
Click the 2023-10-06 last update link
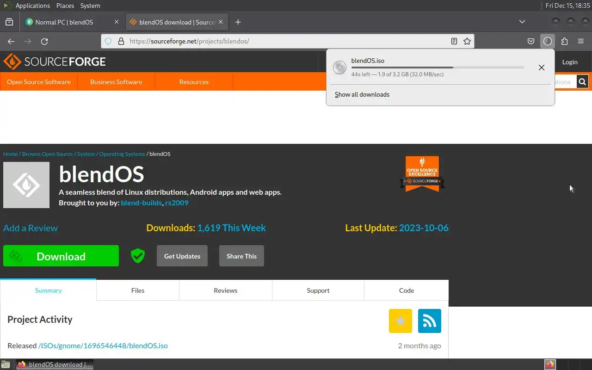[x=424, y=228]
